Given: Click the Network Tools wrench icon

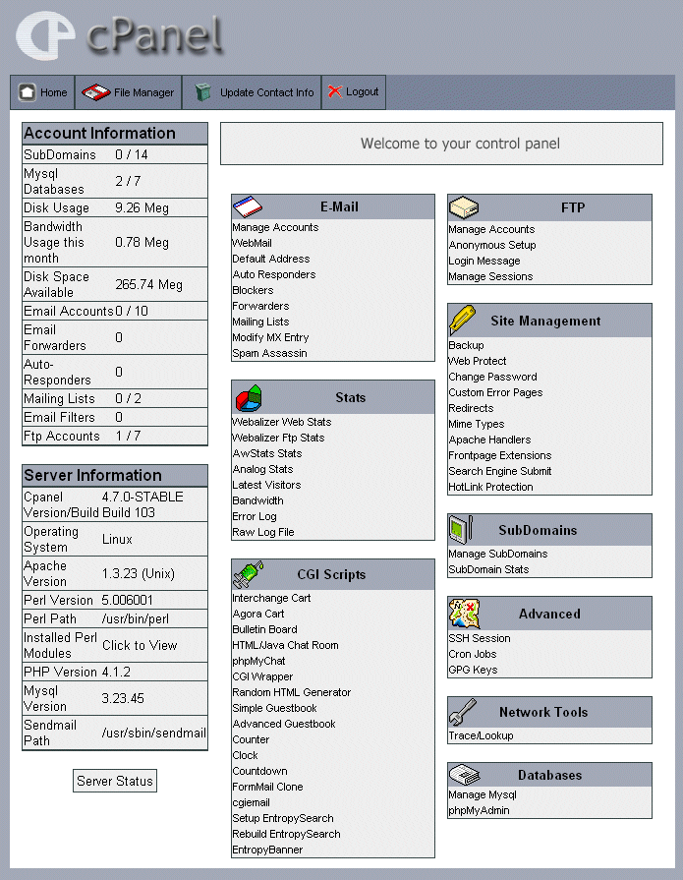Looking at the screenshot, I should (464, 712).
